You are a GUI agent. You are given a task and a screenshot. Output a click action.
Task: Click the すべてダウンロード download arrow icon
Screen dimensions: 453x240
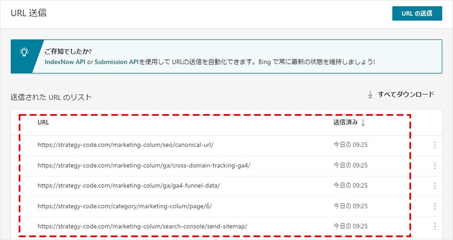pos(370,95)
